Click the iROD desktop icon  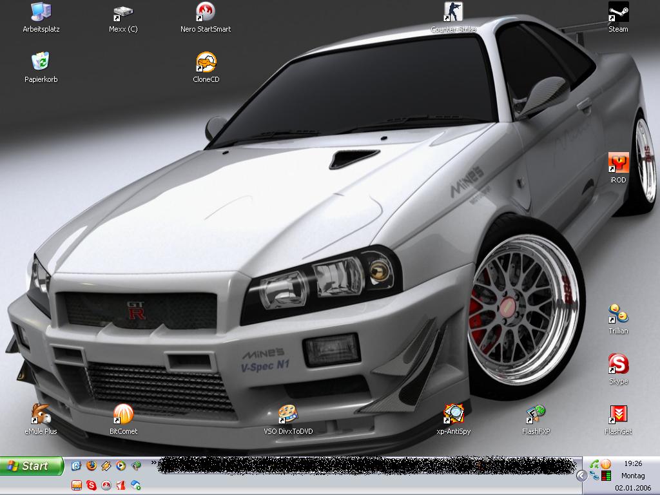pos(618,163)
